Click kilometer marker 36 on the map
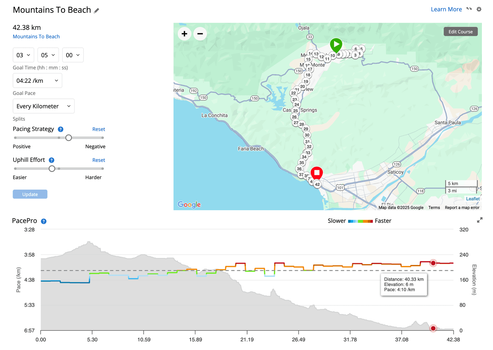Viewport: 493px width, 350px height. 299,169
